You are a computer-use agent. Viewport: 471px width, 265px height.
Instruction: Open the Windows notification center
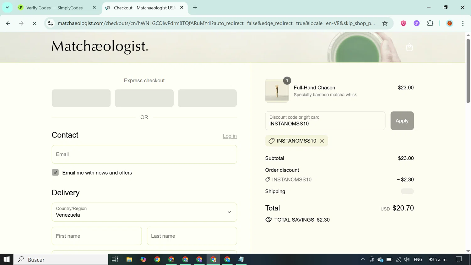pyautogui.click(x=459, y=259)
